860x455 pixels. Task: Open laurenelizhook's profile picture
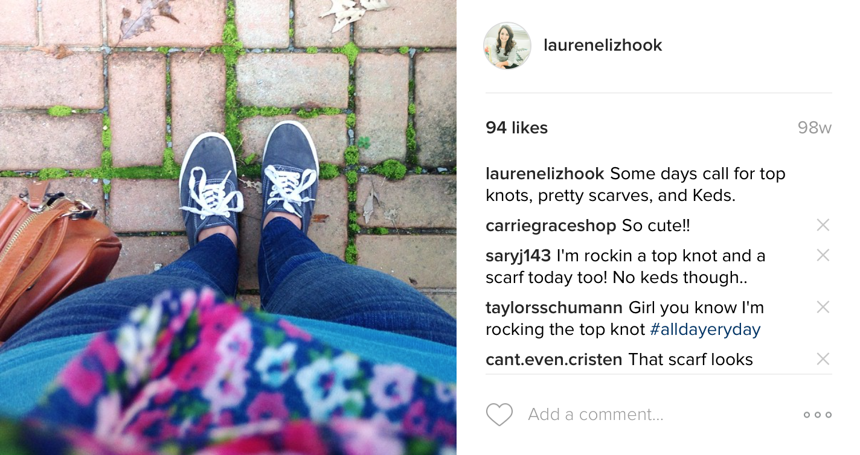pos(507,46)
